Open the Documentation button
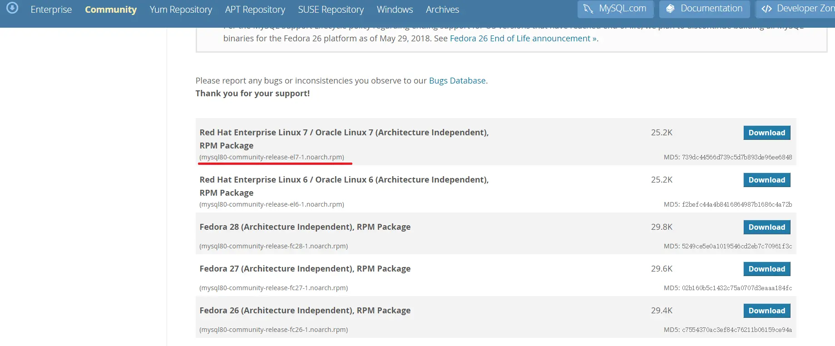The height and width of the screenshot is (346, 835). click(704, 9)
